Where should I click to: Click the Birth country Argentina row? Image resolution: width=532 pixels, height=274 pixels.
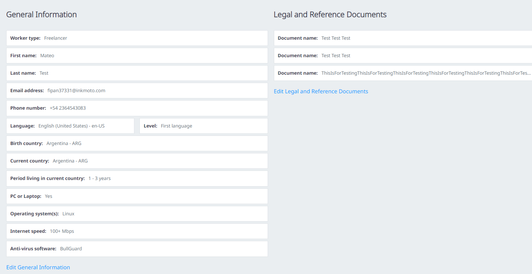click(137, 144)
